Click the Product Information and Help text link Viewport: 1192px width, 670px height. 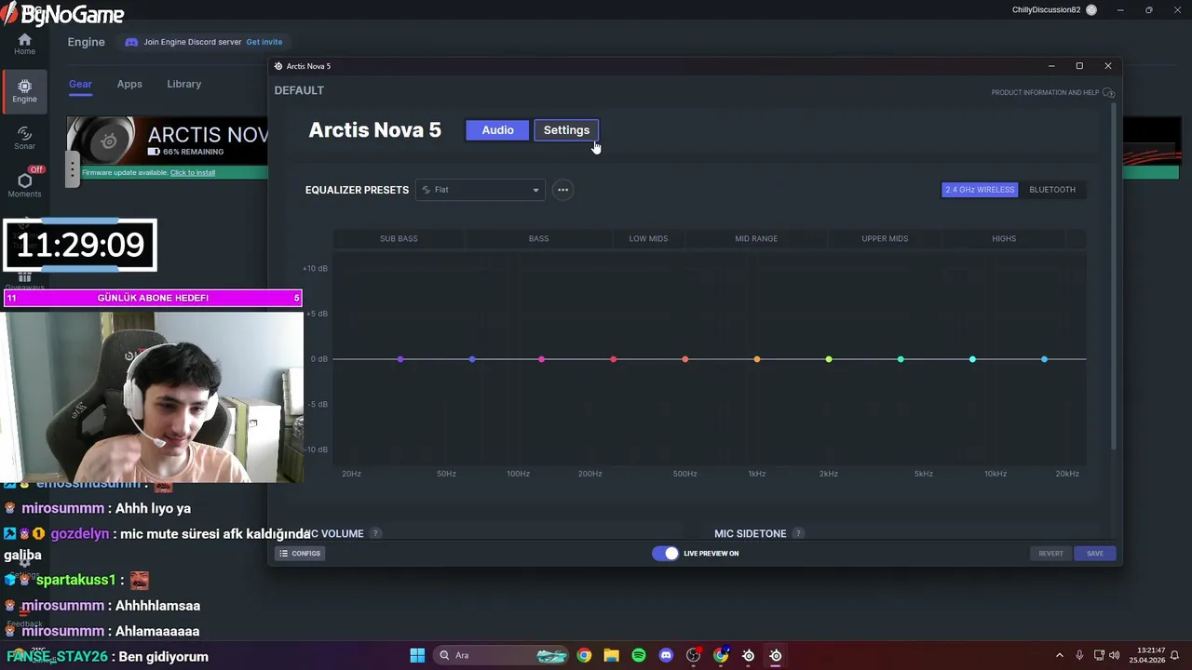coord(1045,93)
